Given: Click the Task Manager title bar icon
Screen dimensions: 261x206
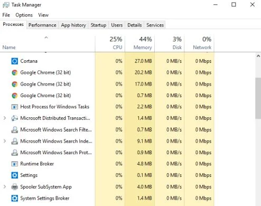Looking at the screenshot, I should pos(6,5).
